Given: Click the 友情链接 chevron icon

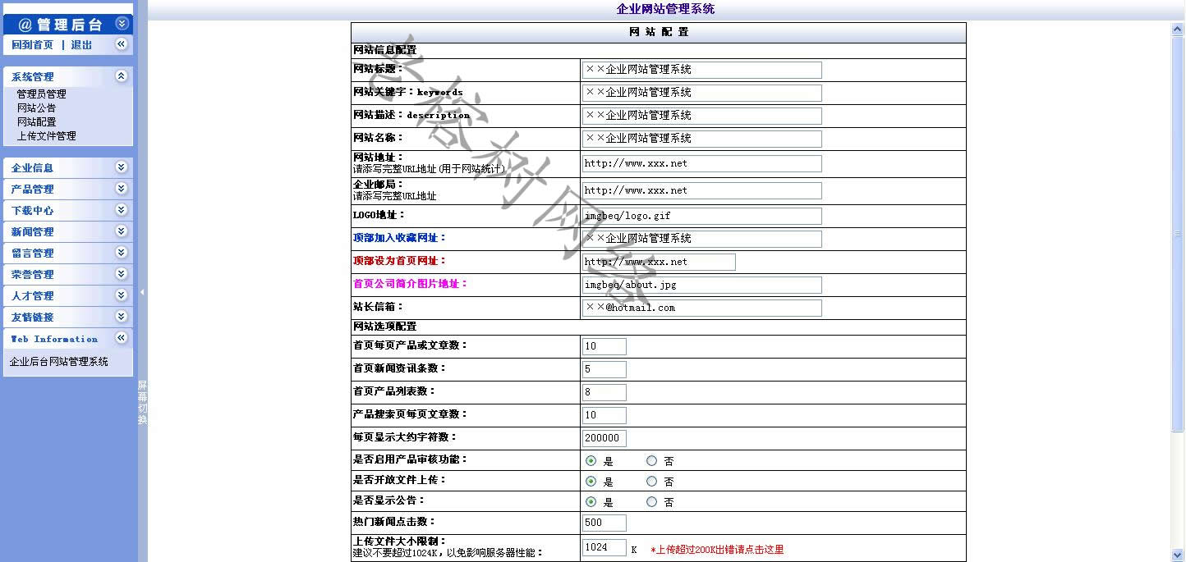Looking at the screenshot, I should pos(121,317).
